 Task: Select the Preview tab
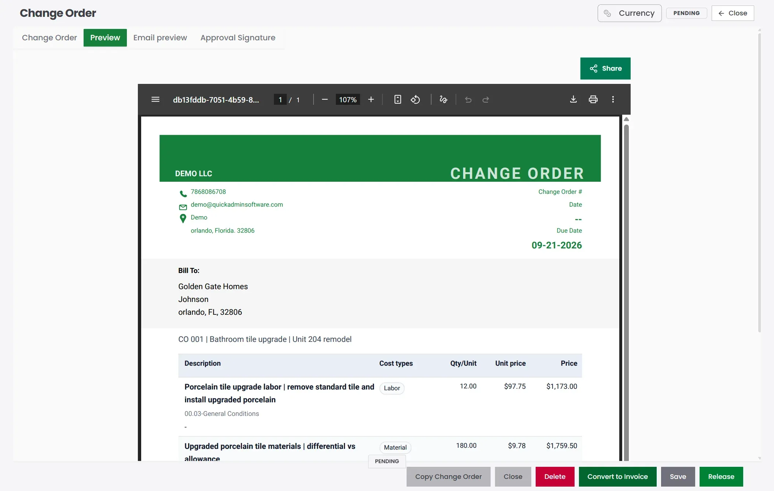pyautogui.click(x=105, y=38)
